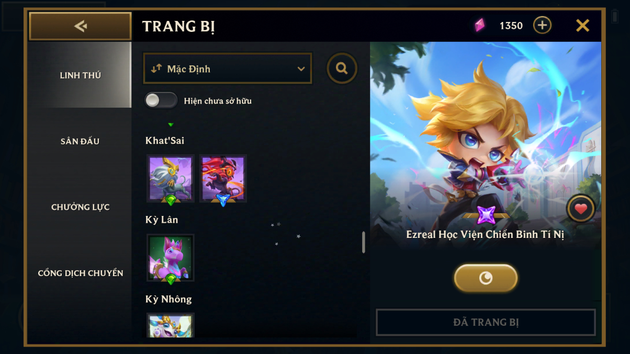Open the Chưởng Lực tab
Screen dimensions: 630x354
(x=80, y=207)
